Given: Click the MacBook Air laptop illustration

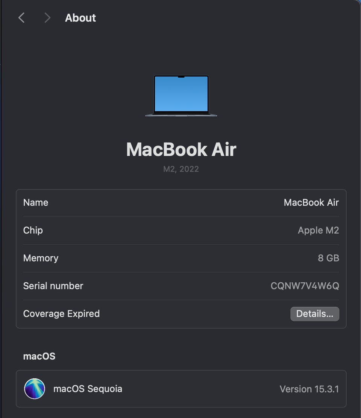Looking at the screenshot, I should click(181, 96).
